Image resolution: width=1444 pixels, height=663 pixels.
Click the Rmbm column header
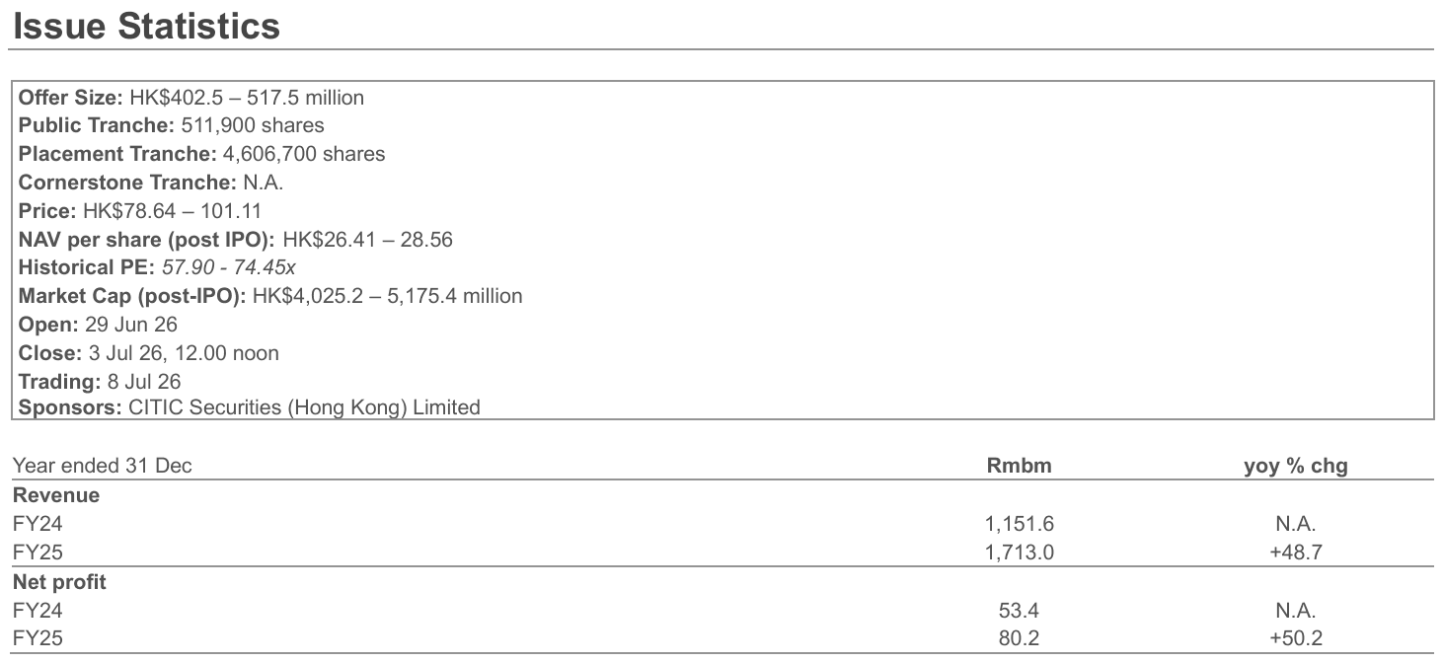(1019, 467)
